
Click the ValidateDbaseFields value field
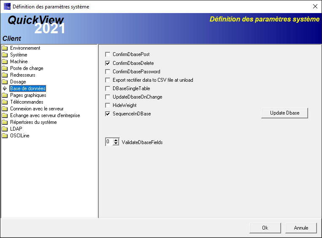[x=109, y=142]
